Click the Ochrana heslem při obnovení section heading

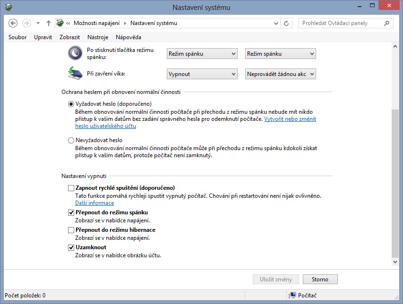click(x=121, y=92)
